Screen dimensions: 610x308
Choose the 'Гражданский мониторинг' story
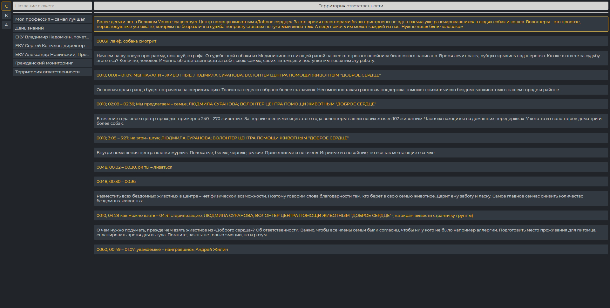(52, 63)
